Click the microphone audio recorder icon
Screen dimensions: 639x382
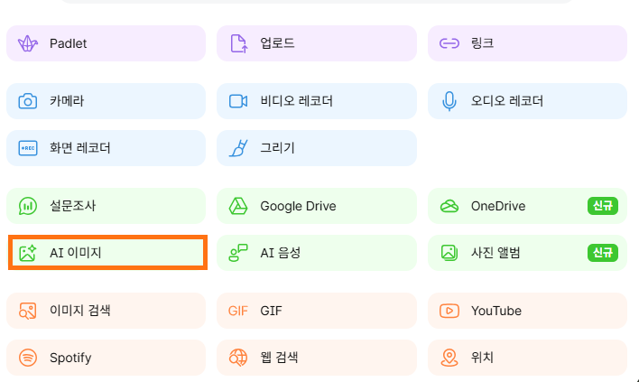click(449, 101)
